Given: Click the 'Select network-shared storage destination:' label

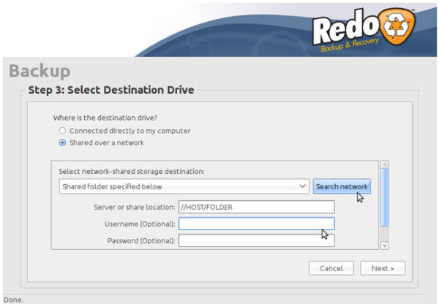Looking at the screenshot, I should coord(132,171).
